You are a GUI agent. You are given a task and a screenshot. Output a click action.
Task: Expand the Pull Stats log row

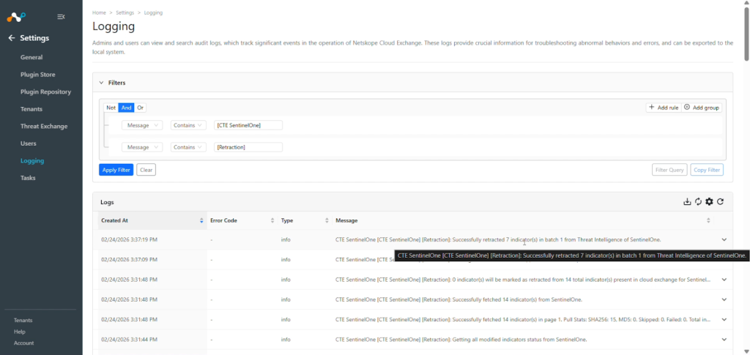tap(724, 320)
